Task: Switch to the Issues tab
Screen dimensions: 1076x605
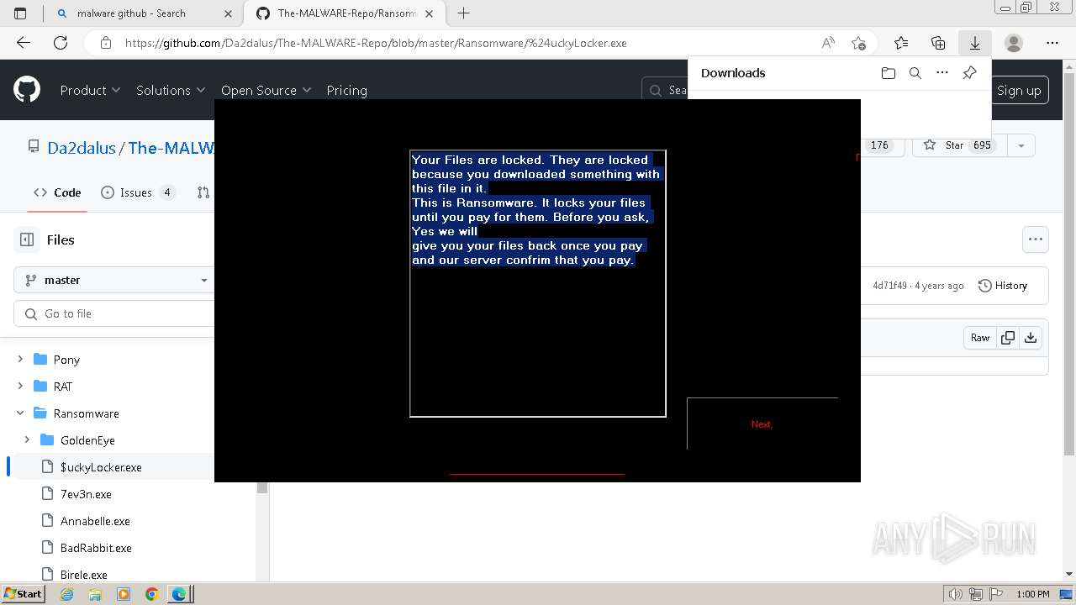Action: click(138, 192)
